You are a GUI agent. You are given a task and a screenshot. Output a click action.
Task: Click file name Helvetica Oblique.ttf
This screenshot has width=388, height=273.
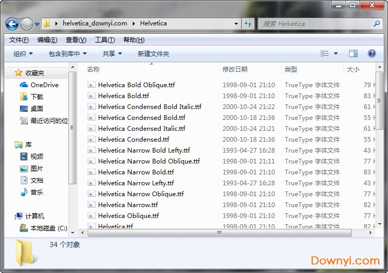click(129, 215)
